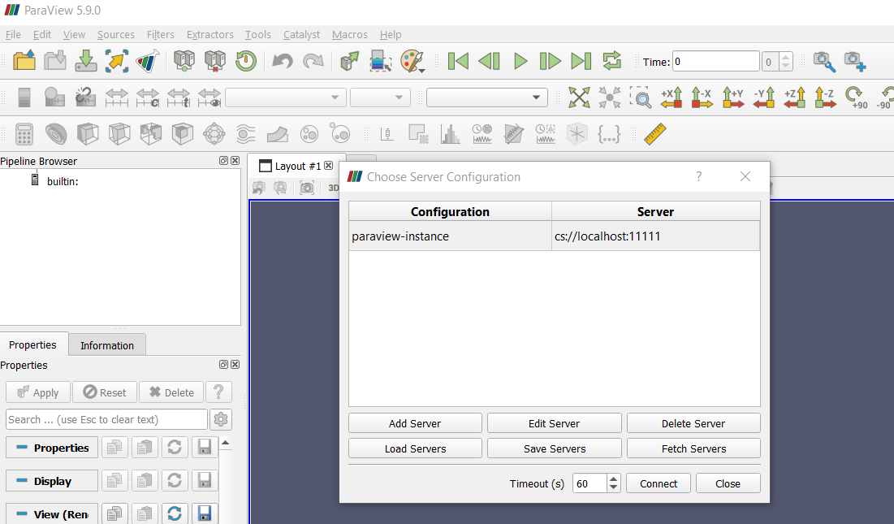The height and width of the screenshot is (524, 894).
Task: Click the Redo arrow icon
Action: tap(313, 60)
